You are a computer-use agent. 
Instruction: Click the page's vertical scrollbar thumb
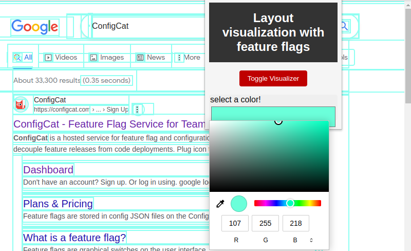(x=408, y=56)
